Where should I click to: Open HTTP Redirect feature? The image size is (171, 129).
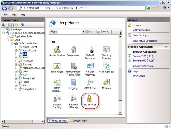click(106, 68)
